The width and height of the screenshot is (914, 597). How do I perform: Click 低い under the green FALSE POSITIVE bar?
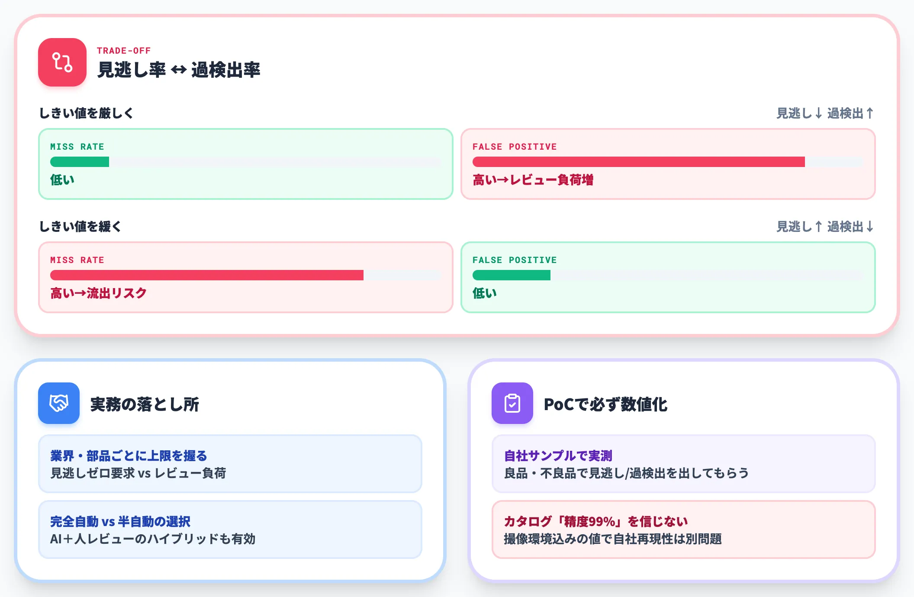click(x=485, y=293)
